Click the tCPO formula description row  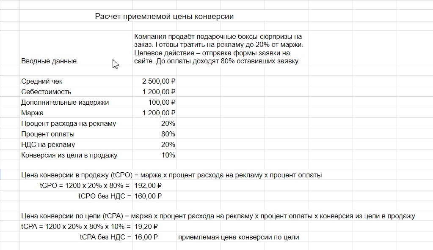coord(171,175)
